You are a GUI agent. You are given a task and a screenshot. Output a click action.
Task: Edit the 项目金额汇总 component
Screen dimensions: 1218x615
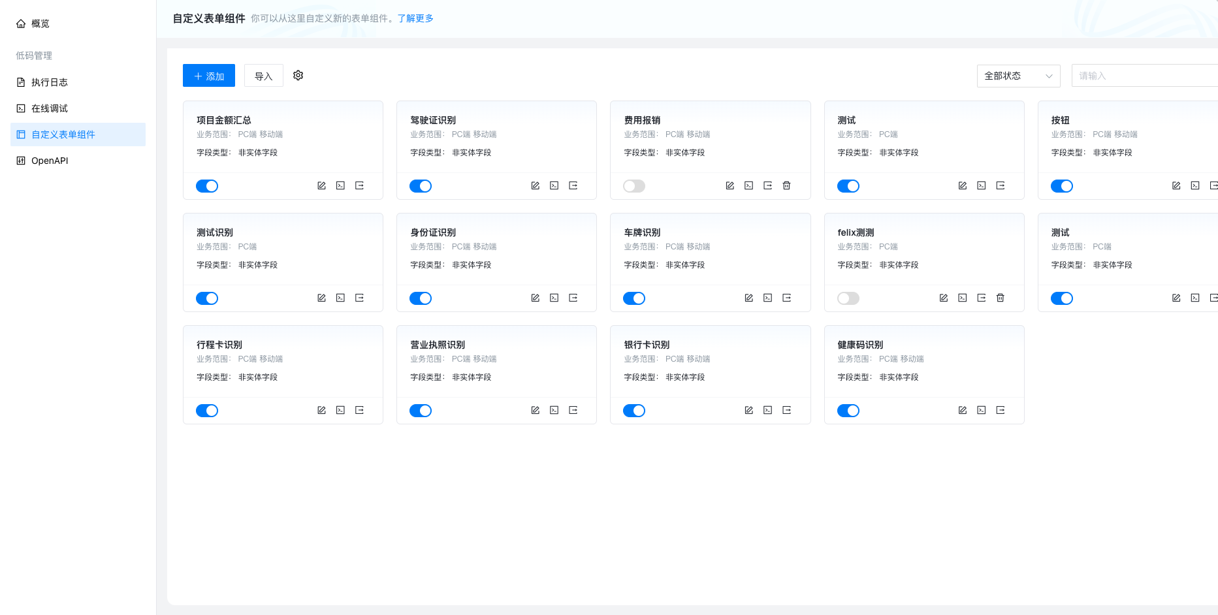321,185
